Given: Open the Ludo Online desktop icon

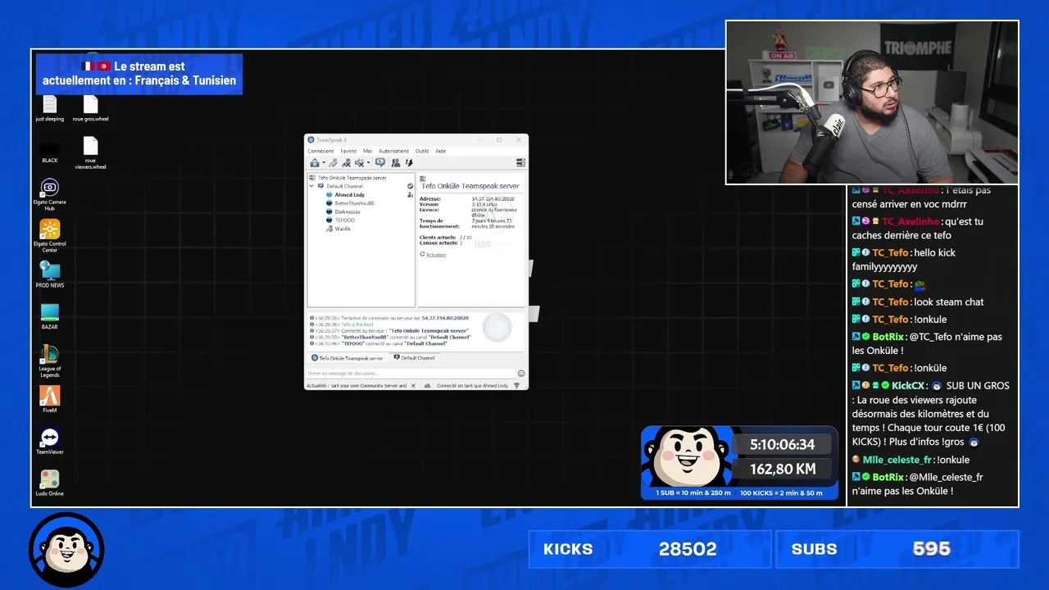Looking at the screenshot, I should coord(50,483).
